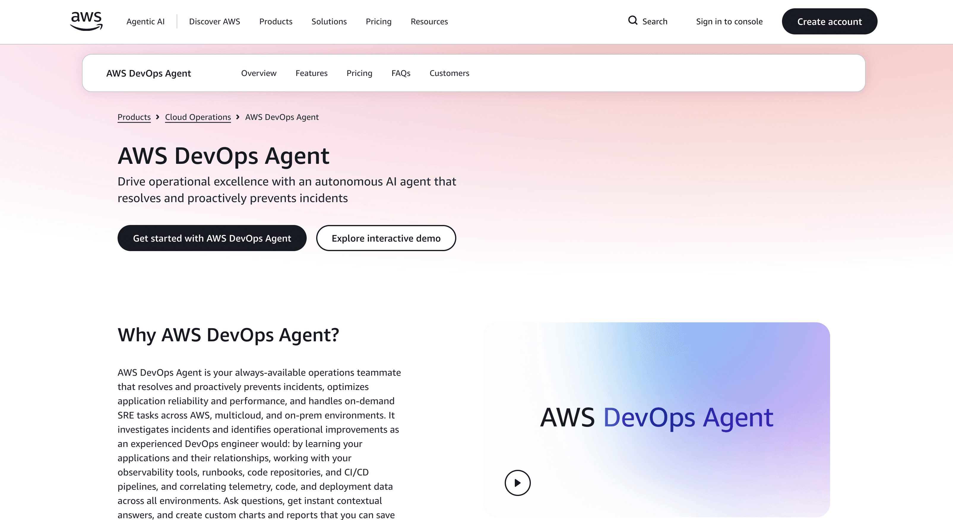953x520 pixels.
Task: Play the AWS DevOps Agent video
Action: [517, 483]
